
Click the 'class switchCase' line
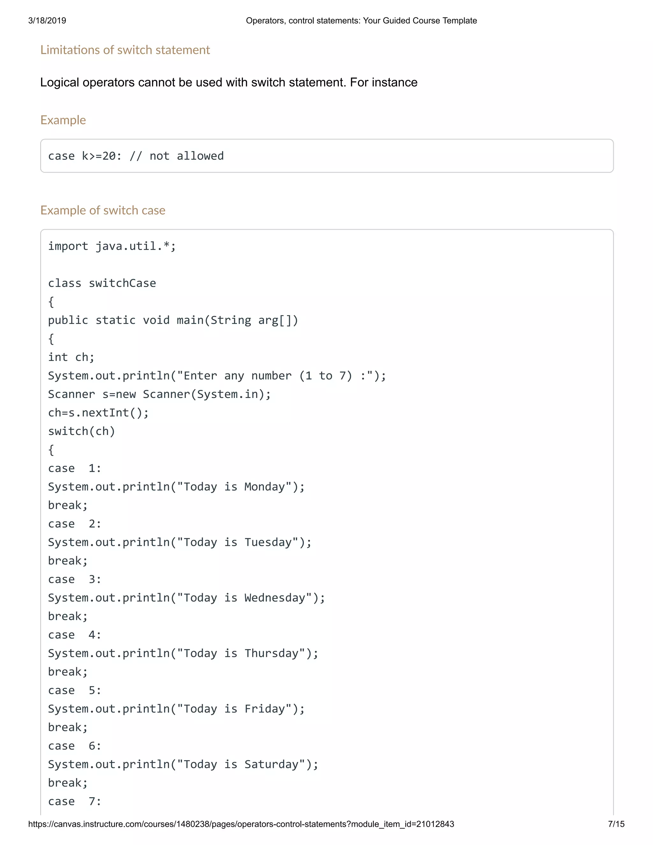click(102, 283)
